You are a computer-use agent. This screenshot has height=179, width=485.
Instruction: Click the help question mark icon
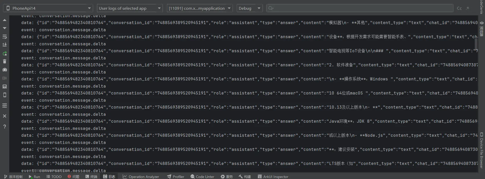[4, 127]
